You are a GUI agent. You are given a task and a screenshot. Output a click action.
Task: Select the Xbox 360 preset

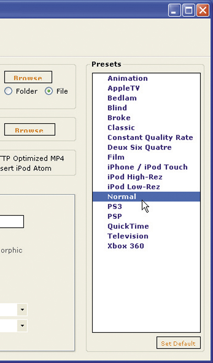[x=126, y=246]
